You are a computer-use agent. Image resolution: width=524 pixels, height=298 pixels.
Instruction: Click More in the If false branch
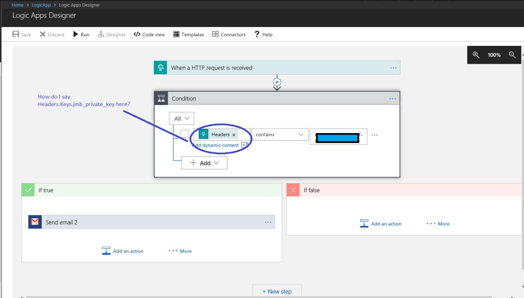438,224
